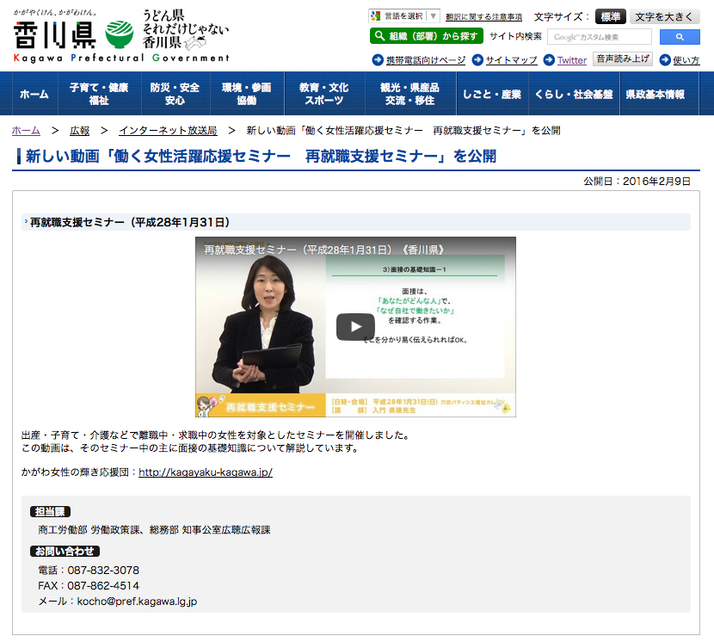Image resolution: width=714 pixels, height=642 pixels.
Task: Open the kagayaku-kagawa.jp link
Action: (205, 472)
